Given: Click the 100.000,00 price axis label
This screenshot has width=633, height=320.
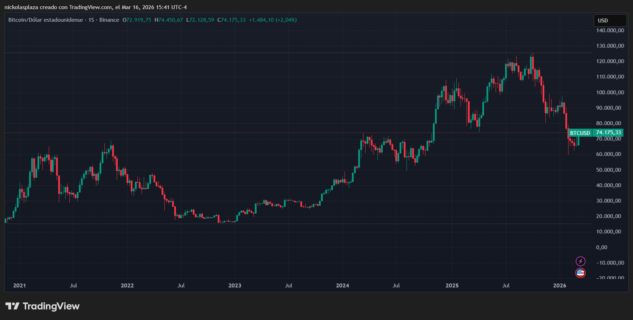Looking at the screenshot, I should pyautogui.click(x=610, y=92).
